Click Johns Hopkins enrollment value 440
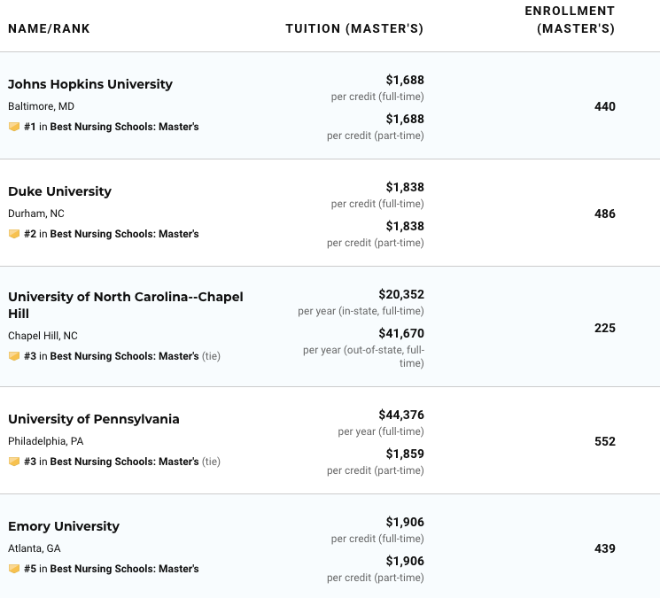This screenshot has height=598, width=660. coord(605,106)
